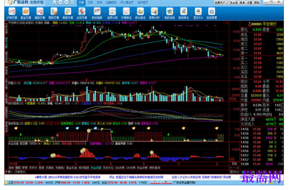289x190 pixels.
Task: Click 日线 period label below chart
Action: (x=234, y=164)
